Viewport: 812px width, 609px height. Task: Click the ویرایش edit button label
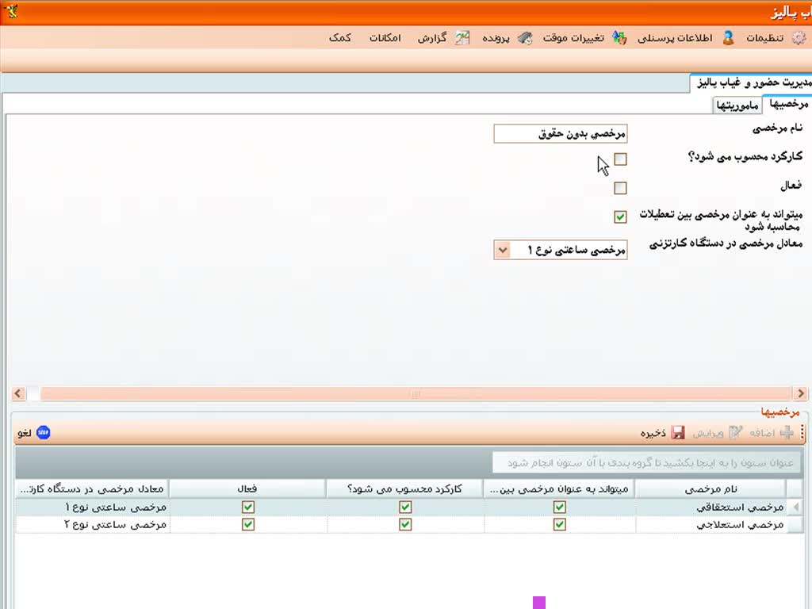pyautogui.click(x=708, y=432)
